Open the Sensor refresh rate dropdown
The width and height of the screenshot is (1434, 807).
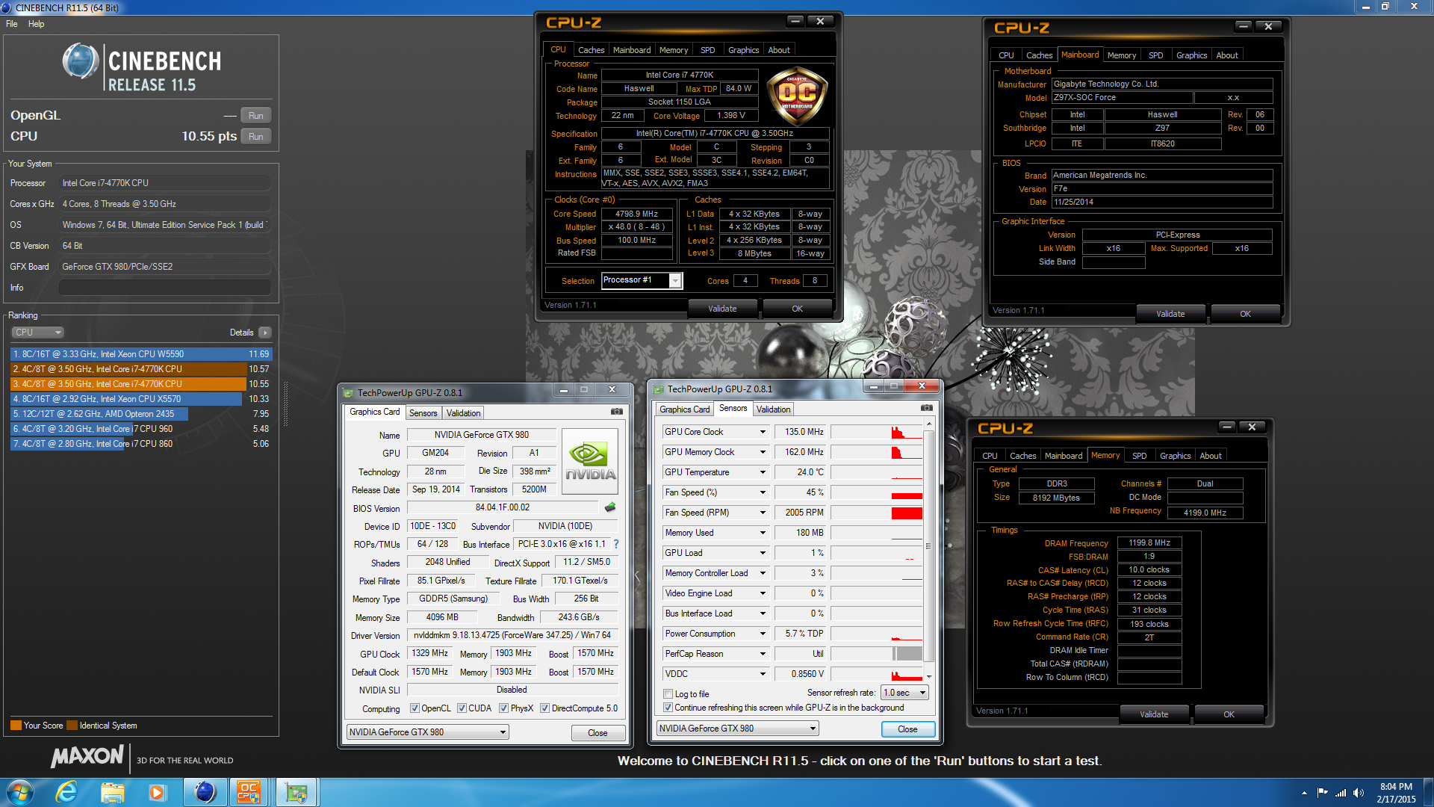coord(905,693)
